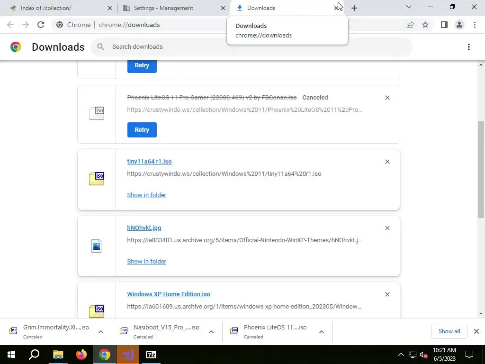Open File Explorer from the taskbar

(x=58, y=355)
